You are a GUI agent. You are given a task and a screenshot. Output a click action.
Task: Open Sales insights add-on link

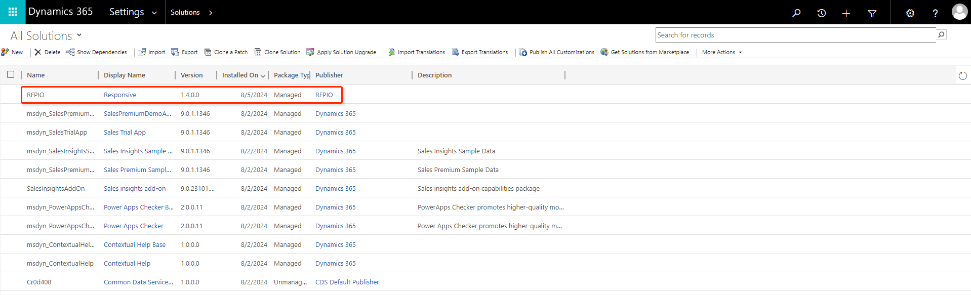coord(135,188)
